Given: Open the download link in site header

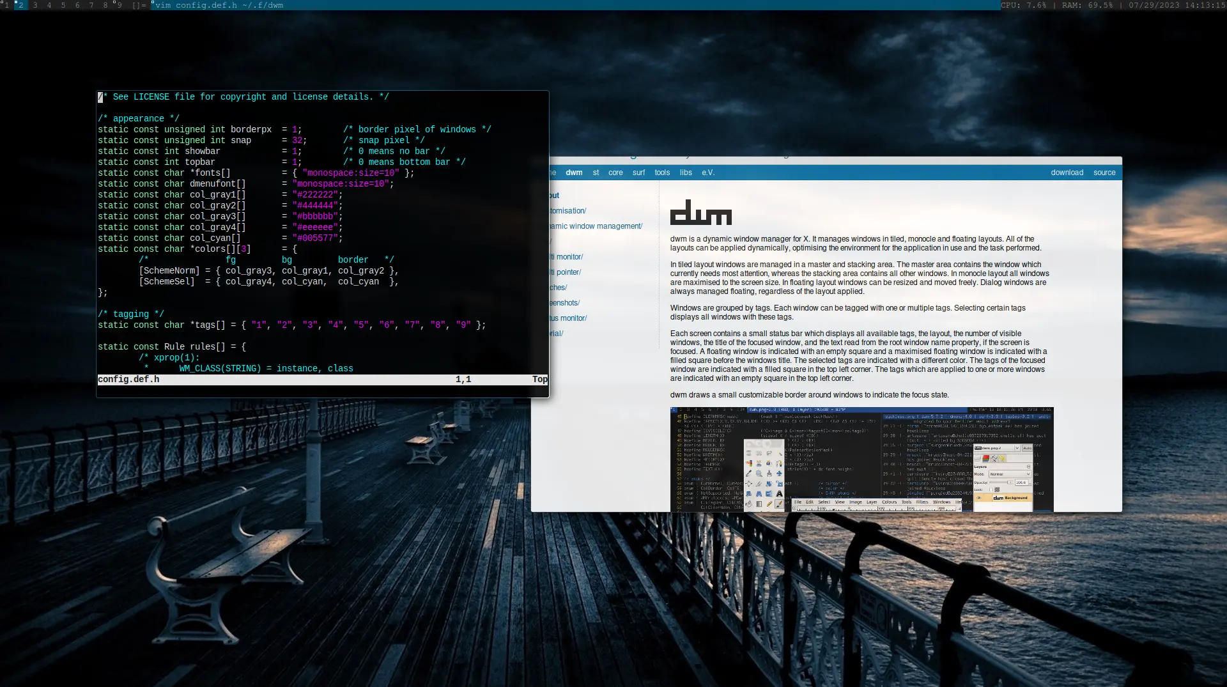Looking at the screenshot, I should (1067, 173).
